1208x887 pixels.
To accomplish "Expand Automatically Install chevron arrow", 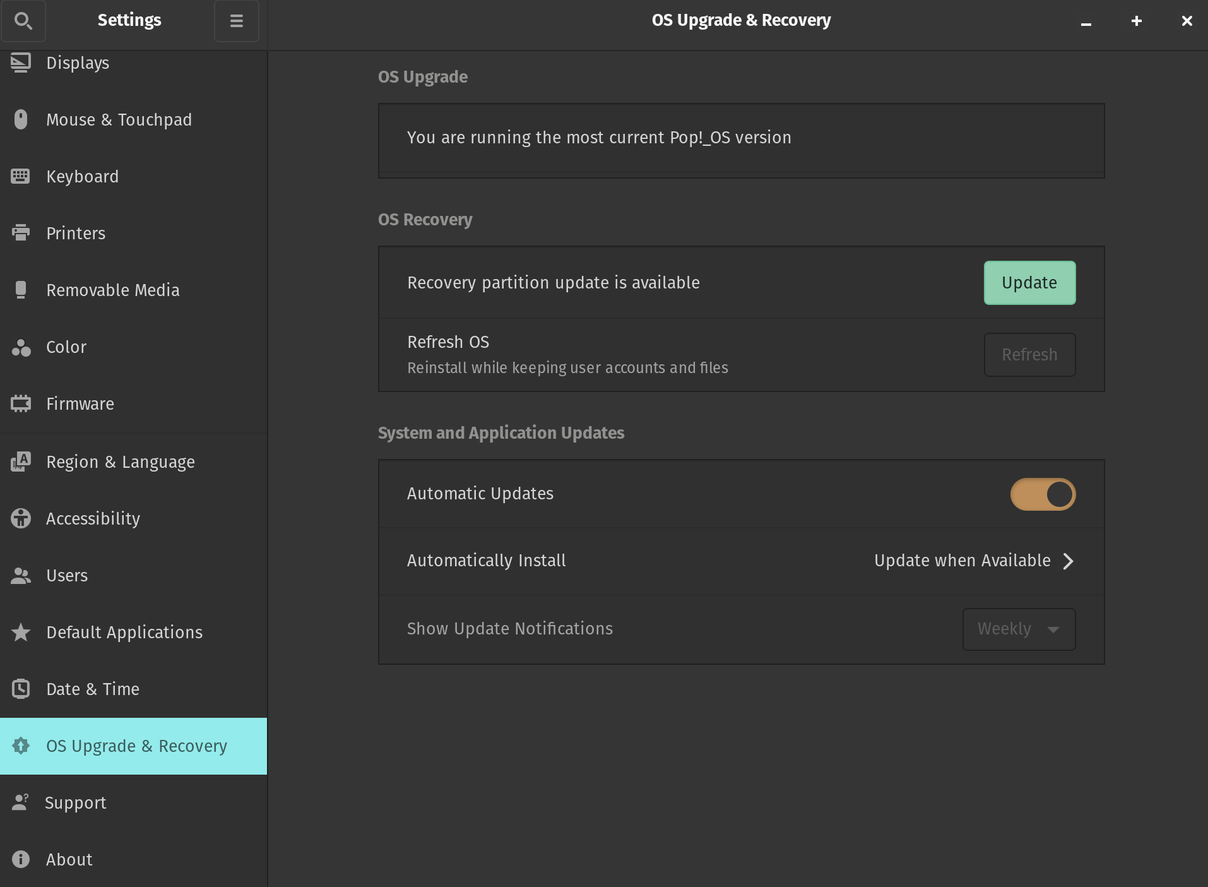I will click(x=1068, y=561).
